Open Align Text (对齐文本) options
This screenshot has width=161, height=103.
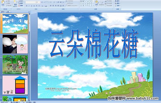70,3
